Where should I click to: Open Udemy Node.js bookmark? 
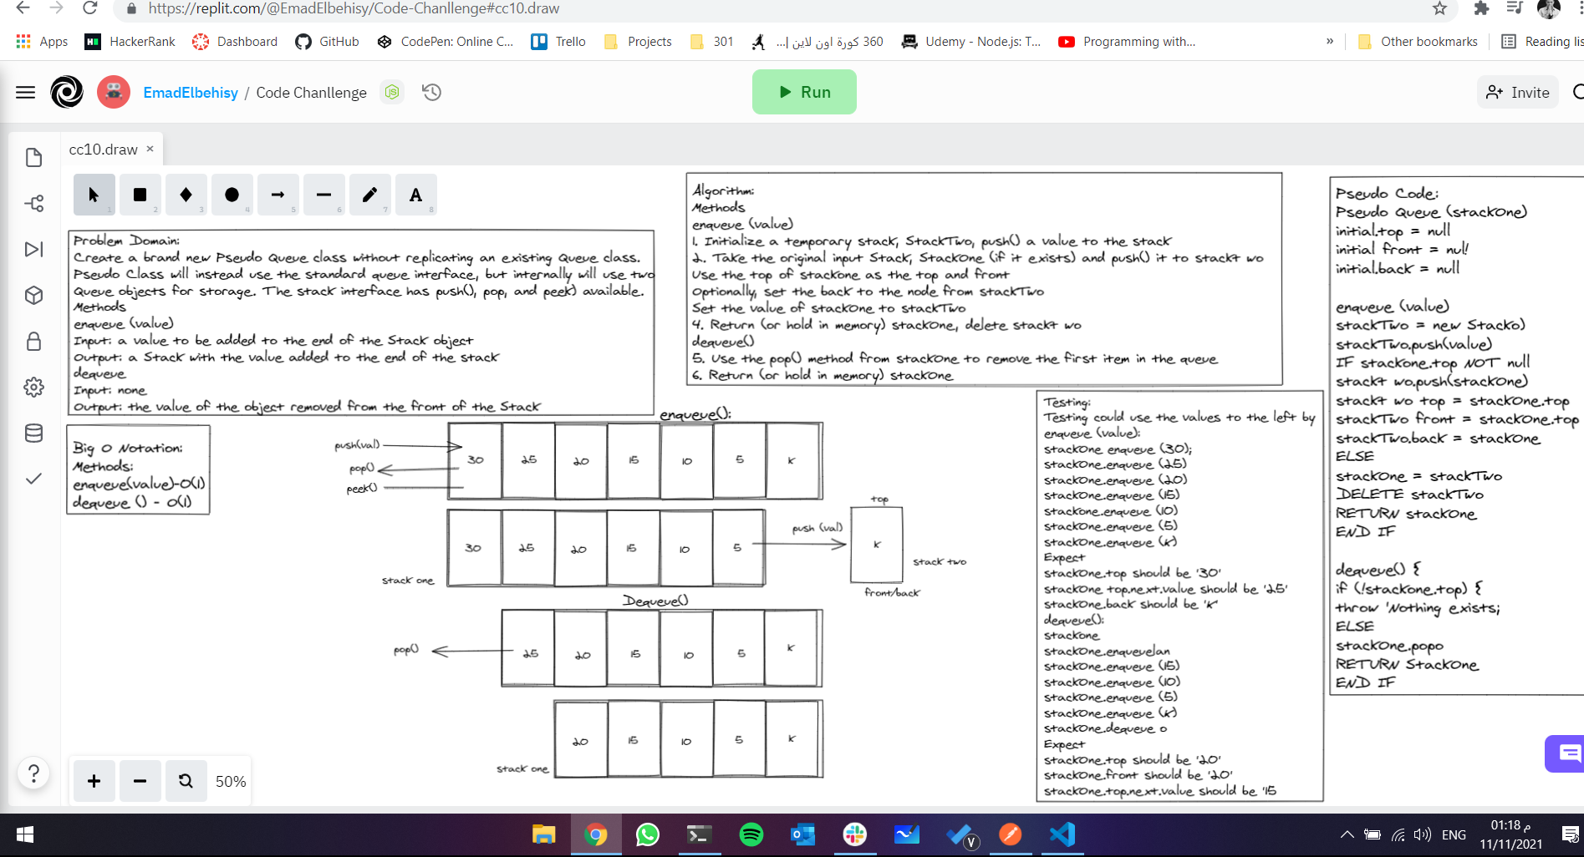coord(971,42)
